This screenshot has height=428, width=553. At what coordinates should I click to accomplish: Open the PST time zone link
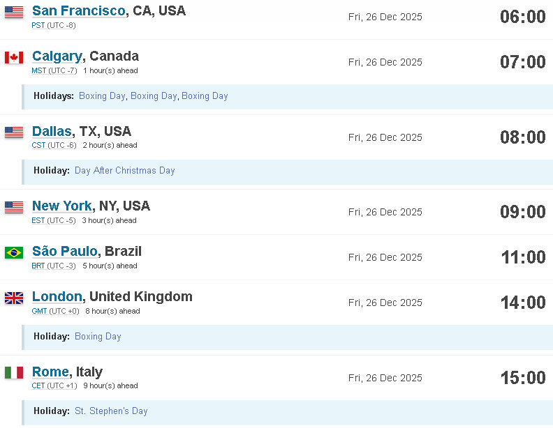tap(38, 25)
